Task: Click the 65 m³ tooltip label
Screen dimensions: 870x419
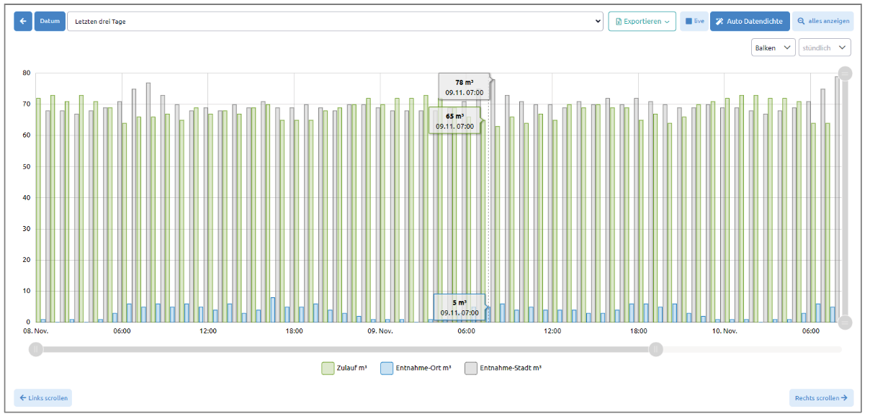Action: click(454, 120)
